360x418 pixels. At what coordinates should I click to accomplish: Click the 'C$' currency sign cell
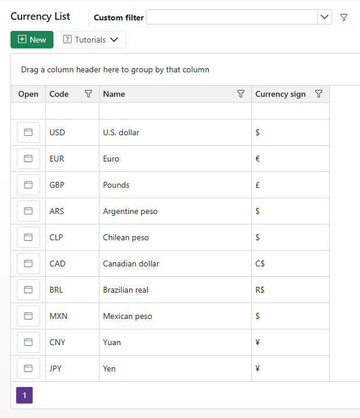coord(290,264)
